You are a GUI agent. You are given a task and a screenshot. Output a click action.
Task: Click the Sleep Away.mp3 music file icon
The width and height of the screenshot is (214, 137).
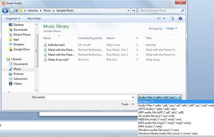tap(45, 60)
